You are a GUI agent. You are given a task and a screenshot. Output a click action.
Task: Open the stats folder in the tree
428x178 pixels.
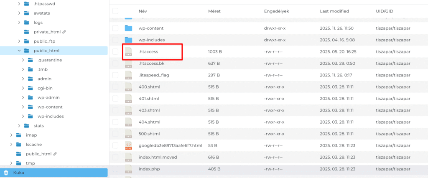[39, 125]
